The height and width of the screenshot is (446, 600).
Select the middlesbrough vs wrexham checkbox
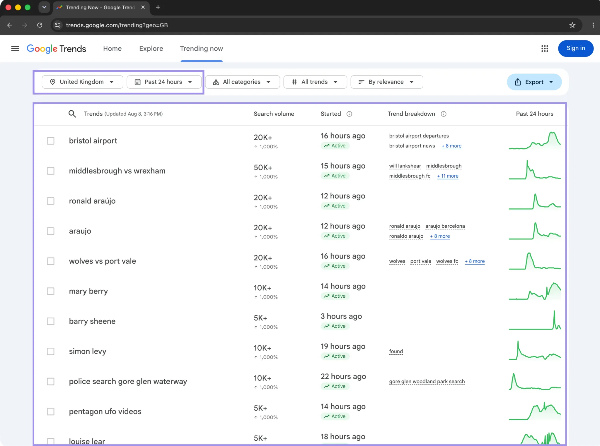pos(51,171)
